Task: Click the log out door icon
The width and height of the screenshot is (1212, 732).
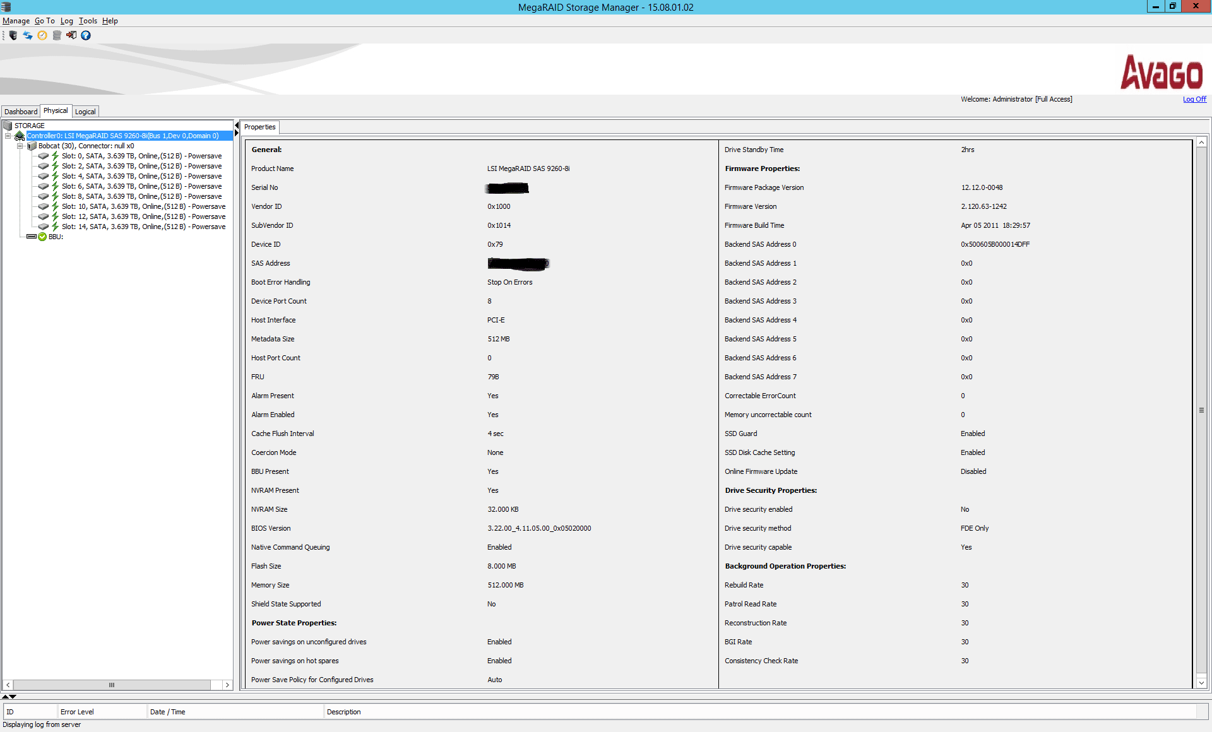Action: [71, 35]
